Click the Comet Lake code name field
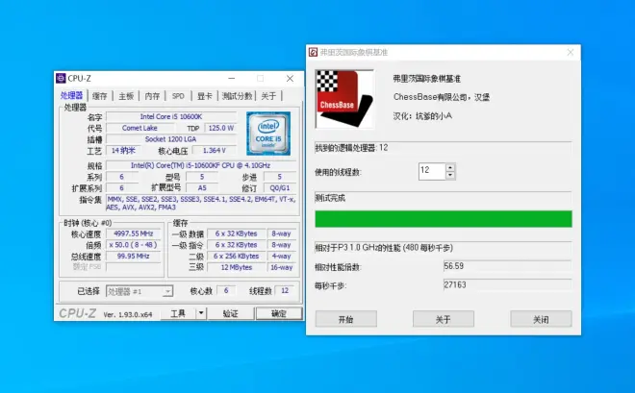 140,128
